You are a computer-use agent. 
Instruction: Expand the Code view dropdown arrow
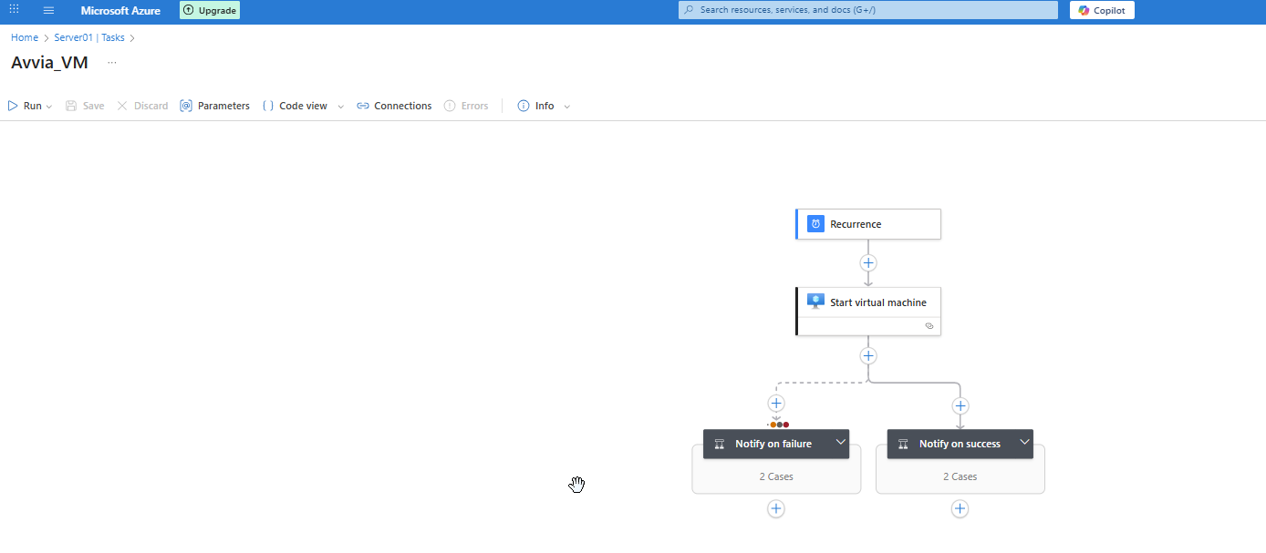click(x=340, y=107)
